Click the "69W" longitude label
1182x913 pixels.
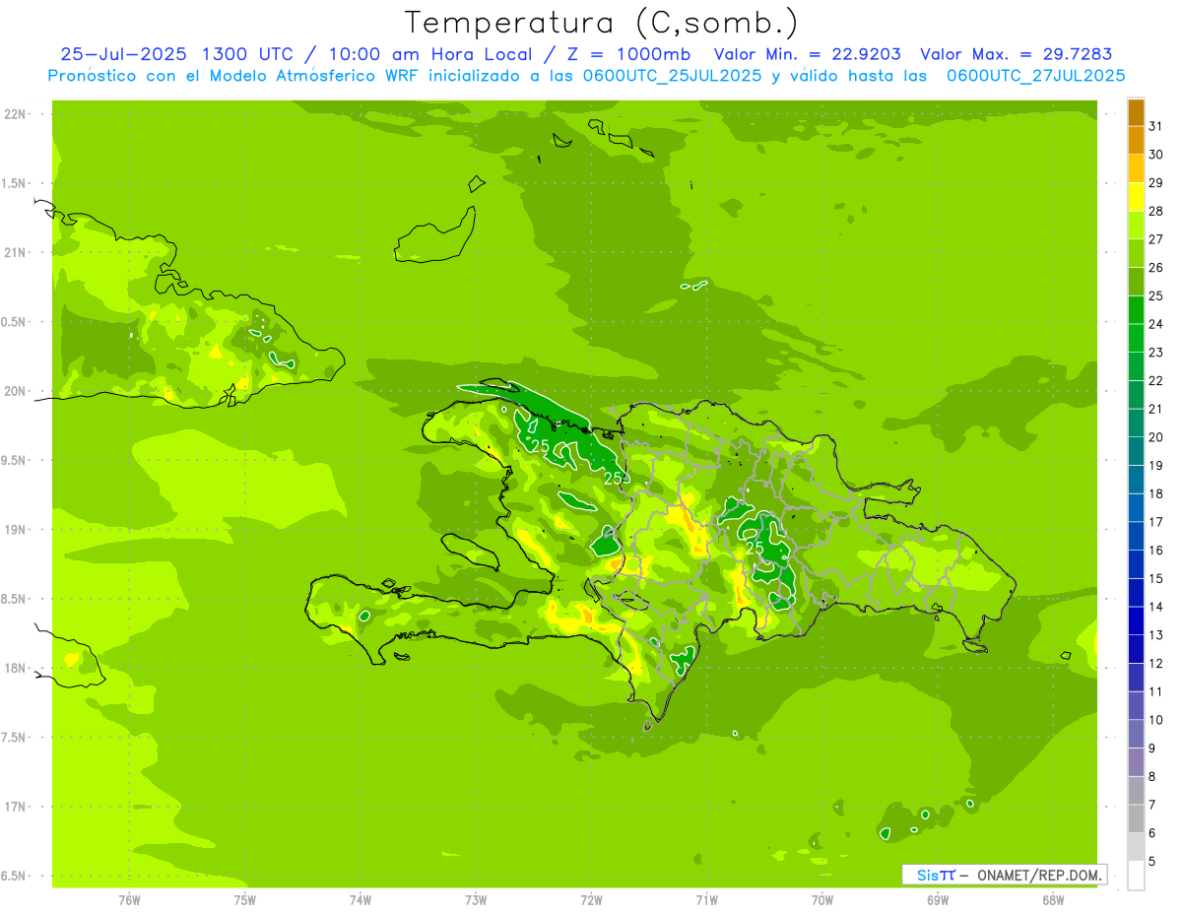point(938,899)
